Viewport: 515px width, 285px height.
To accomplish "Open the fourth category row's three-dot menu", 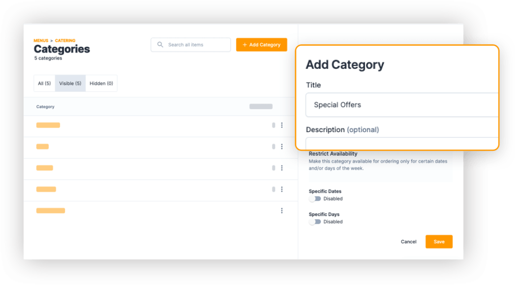I will (282, 189).
